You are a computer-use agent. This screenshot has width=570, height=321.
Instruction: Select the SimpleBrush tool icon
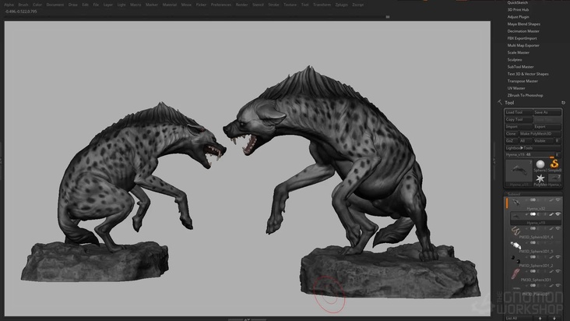click(x=554, y=166)
